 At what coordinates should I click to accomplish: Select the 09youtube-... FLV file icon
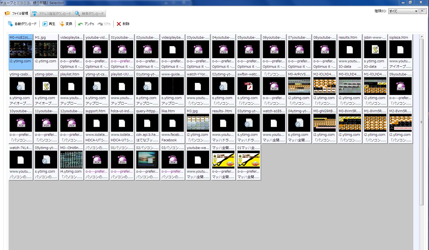pyautogui.click(x=401, y=86)
